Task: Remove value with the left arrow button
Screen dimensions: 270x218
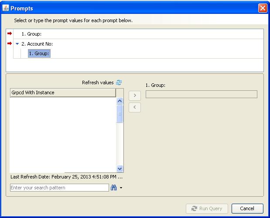Action: (135, 107)
